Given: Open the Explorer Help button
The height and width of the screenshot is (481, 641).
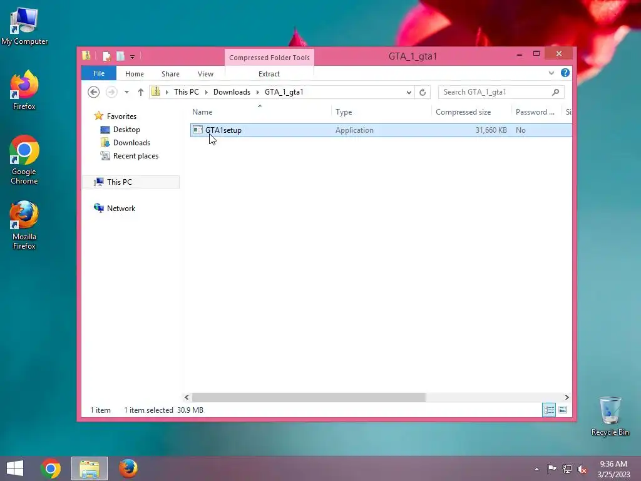Looking at the screenshot, I should click(565, 73).
